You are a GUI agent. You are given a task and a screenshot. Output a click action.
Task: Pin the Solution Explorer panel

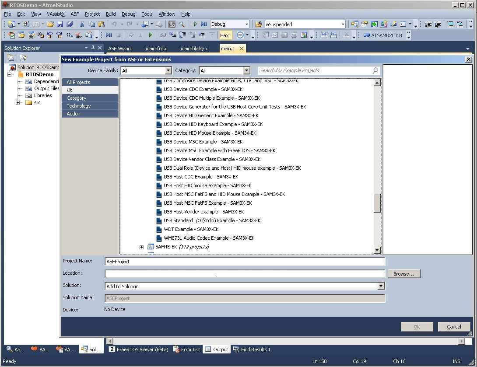pos(93,48)
